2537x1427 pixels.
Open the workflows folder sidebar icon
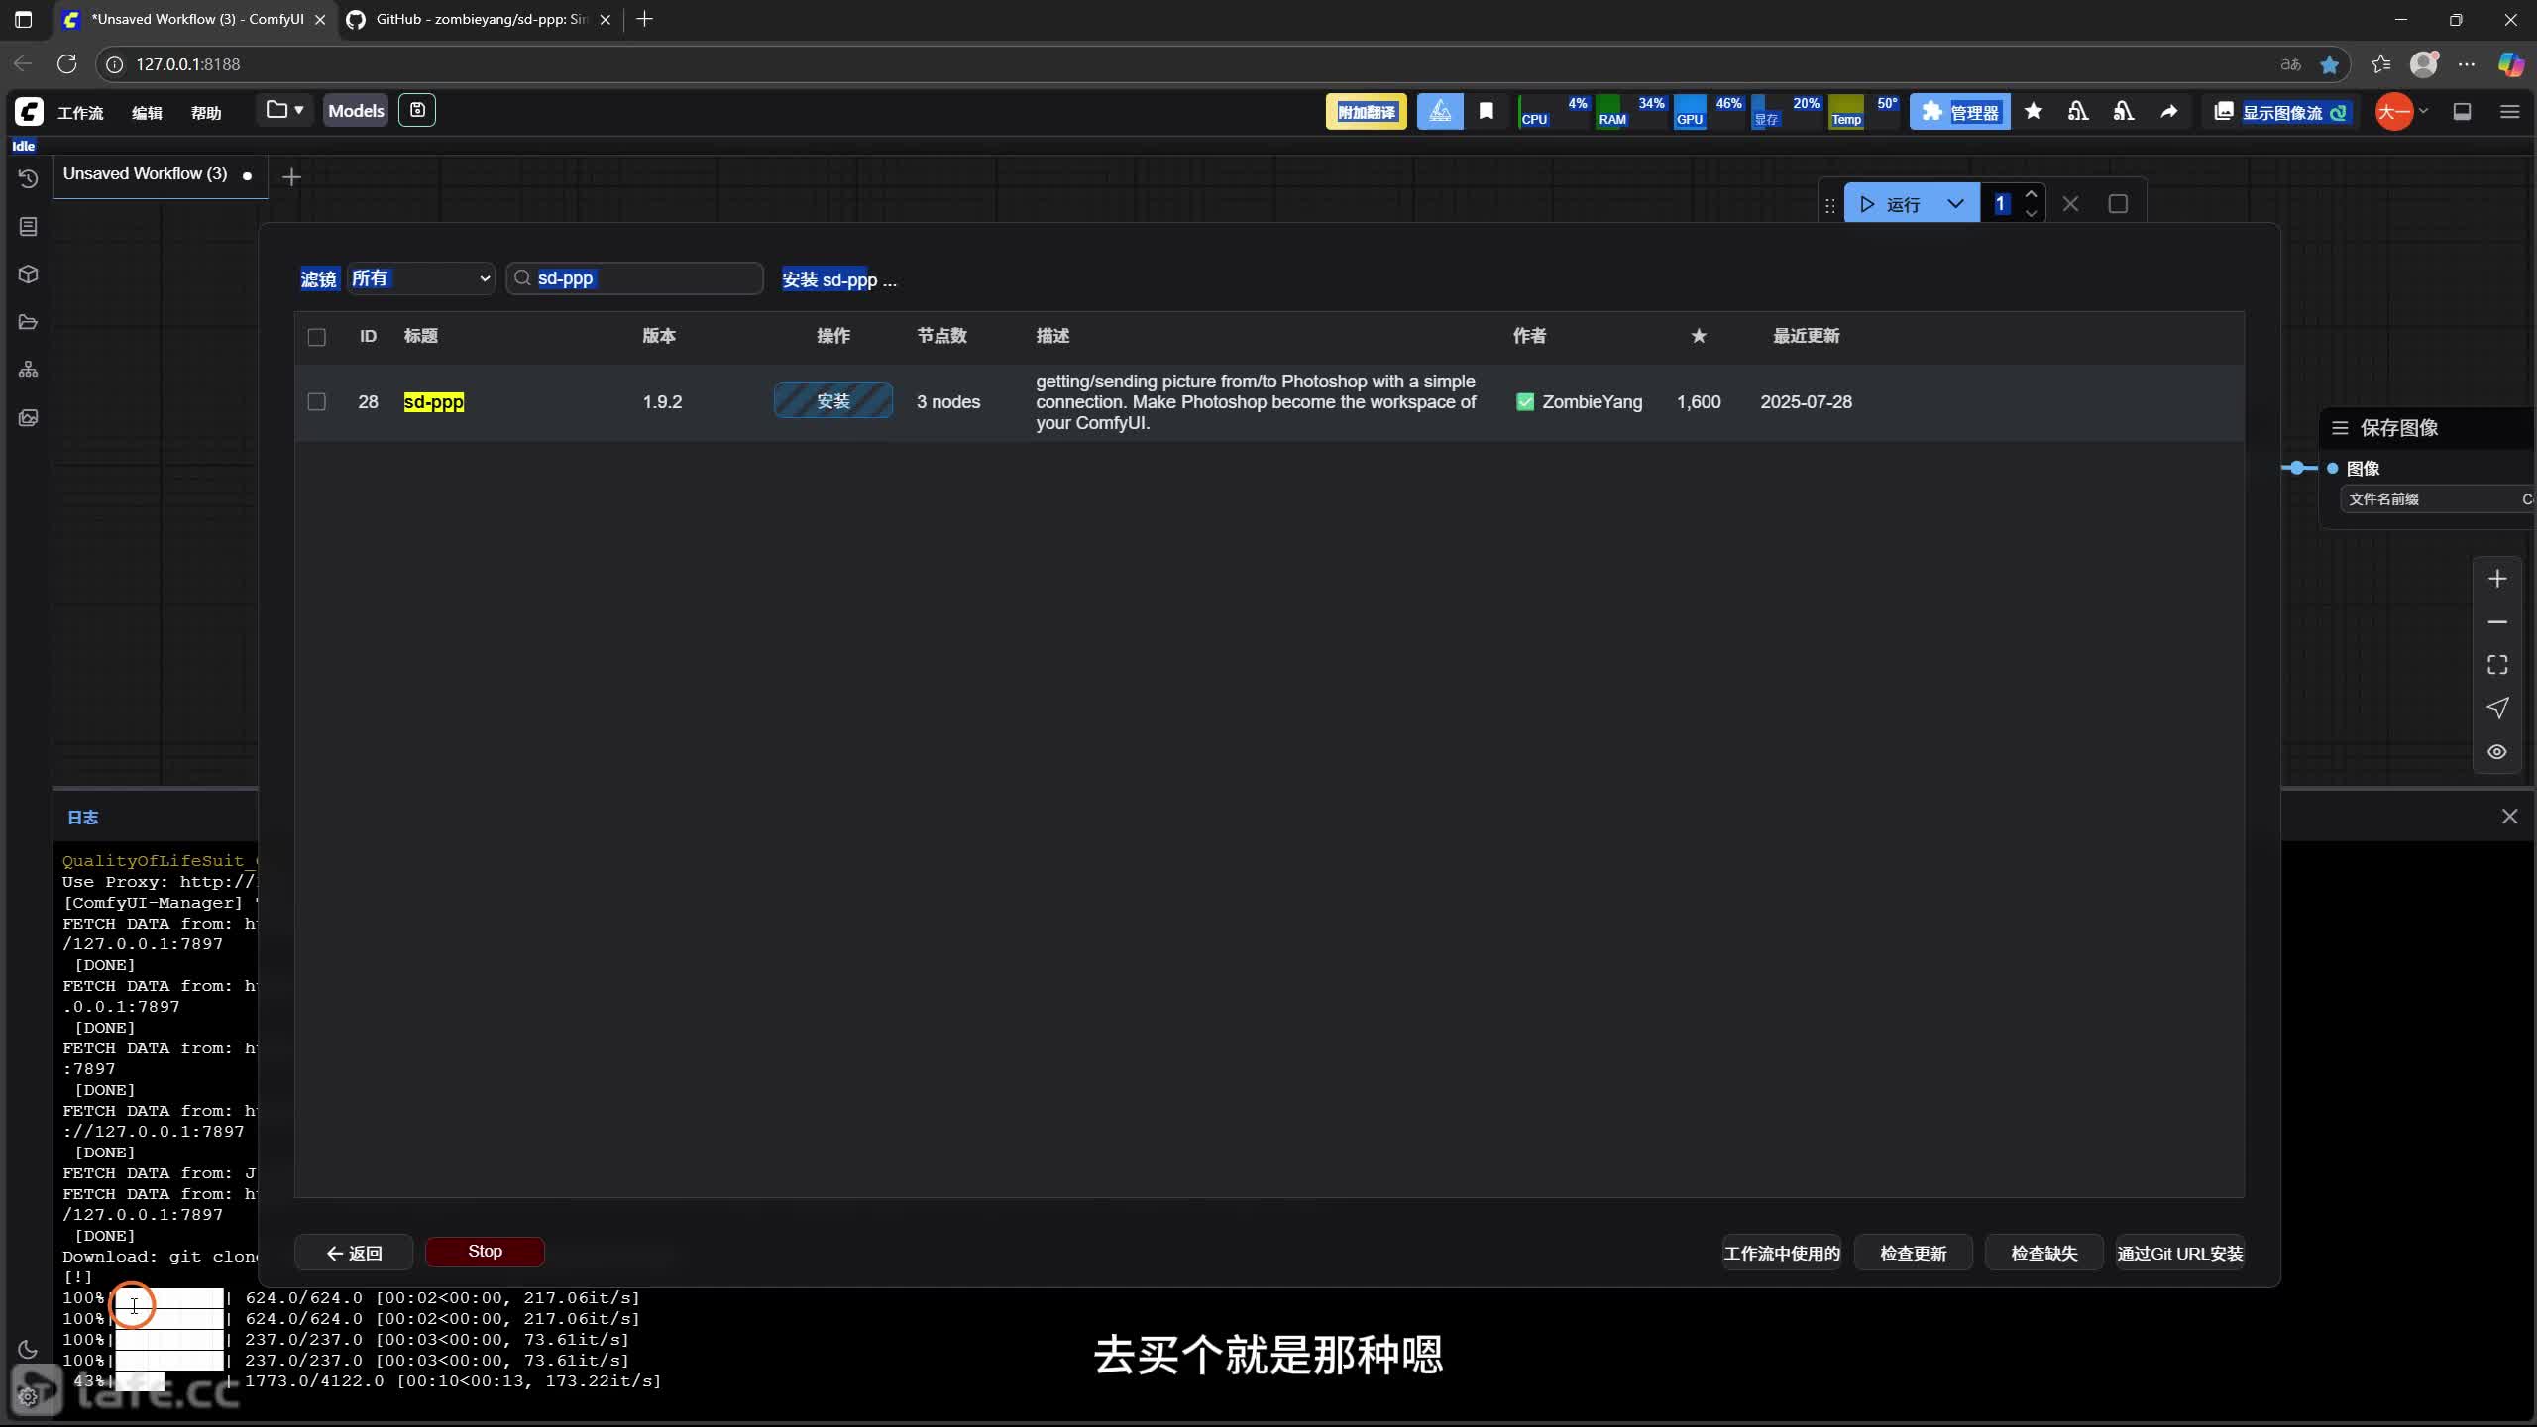click(28, 322)
